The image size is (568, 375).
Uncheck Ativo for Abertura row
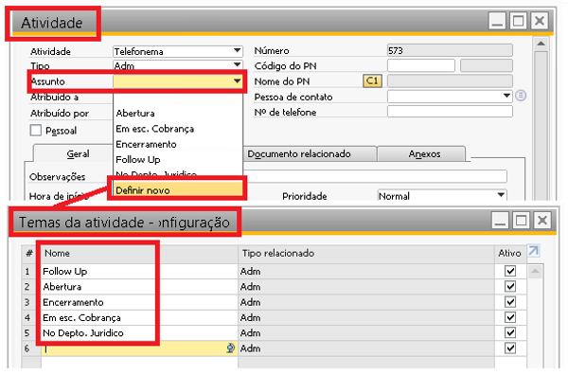(510, 286)
